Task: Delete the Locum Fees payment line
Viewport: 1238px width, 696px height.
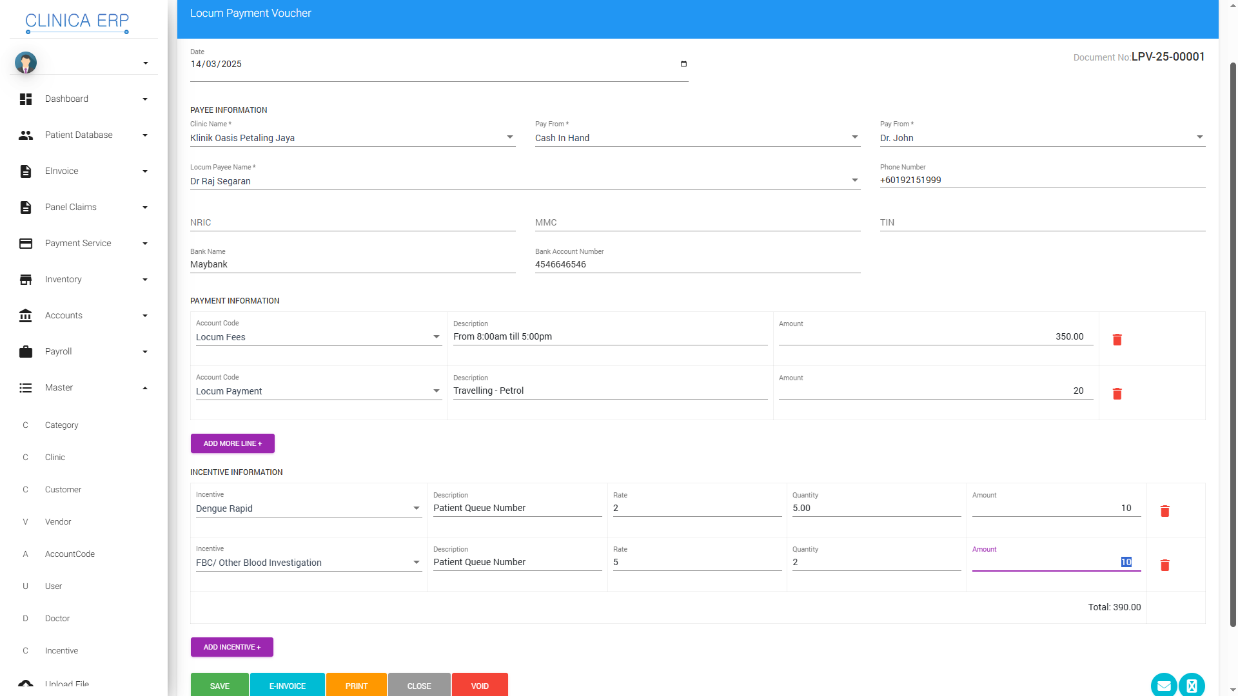Action: (1117, 340)
